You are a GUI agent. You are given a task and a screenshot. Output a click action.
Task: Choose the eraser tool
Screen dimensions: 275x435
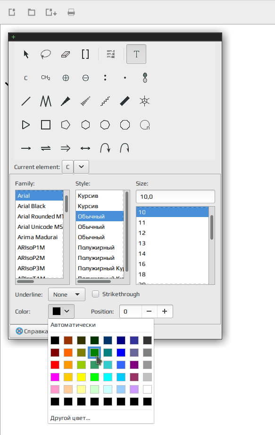66,54
